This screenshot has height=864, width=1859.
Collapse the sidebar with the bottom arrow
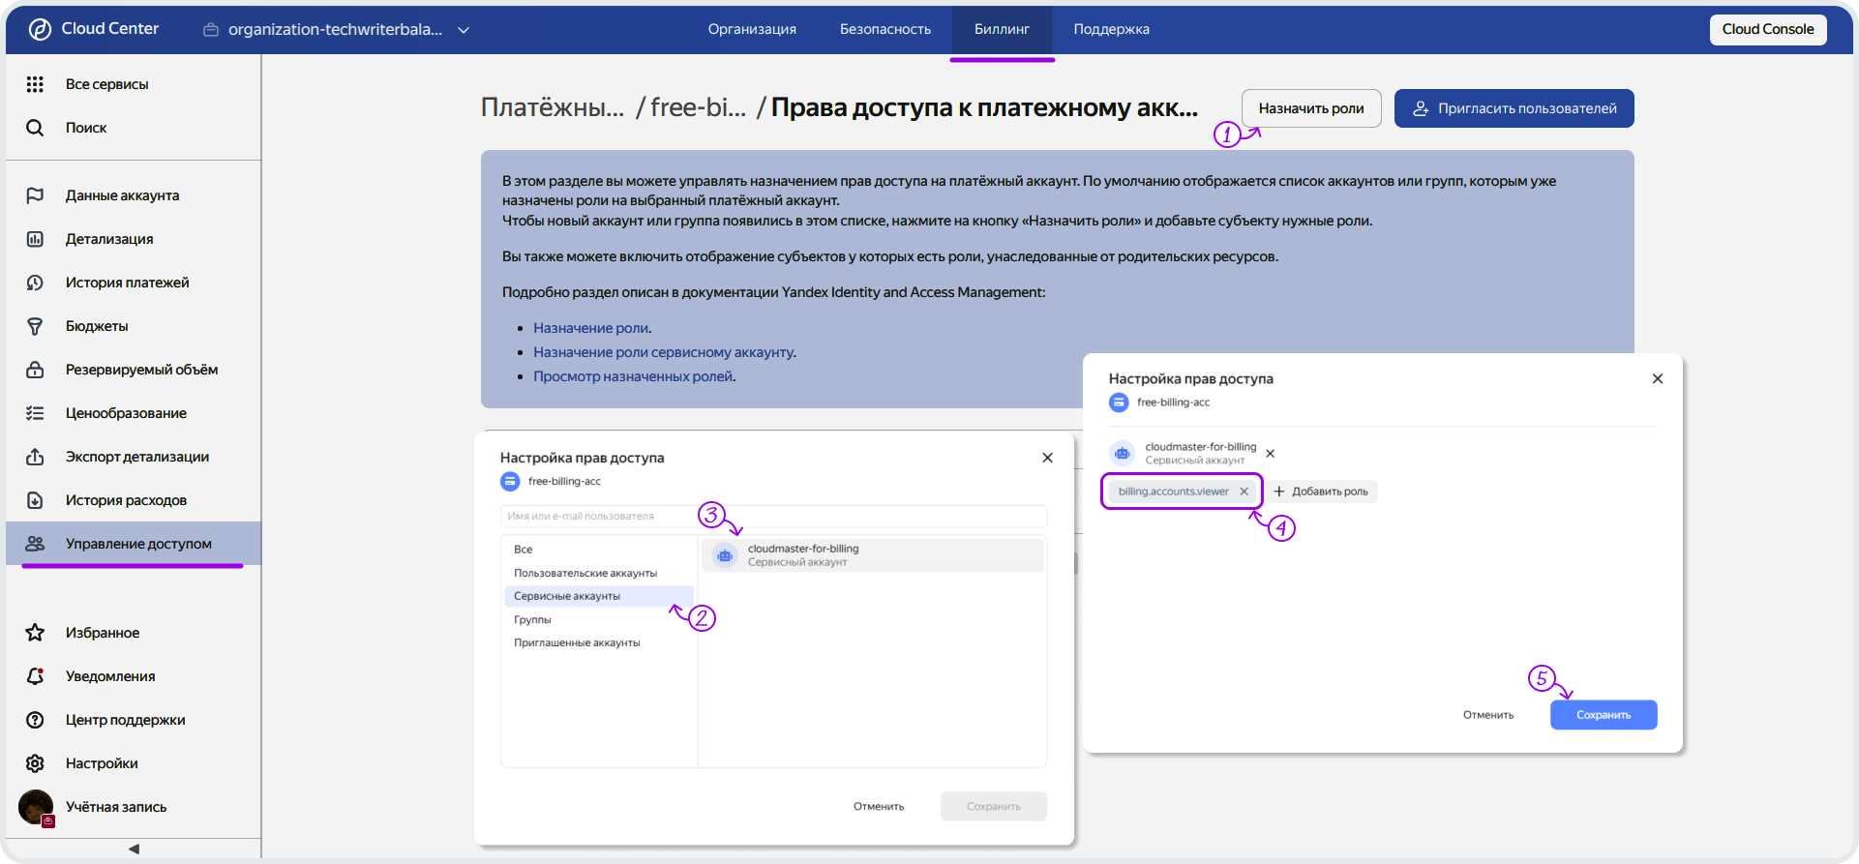tap(134, 849)
